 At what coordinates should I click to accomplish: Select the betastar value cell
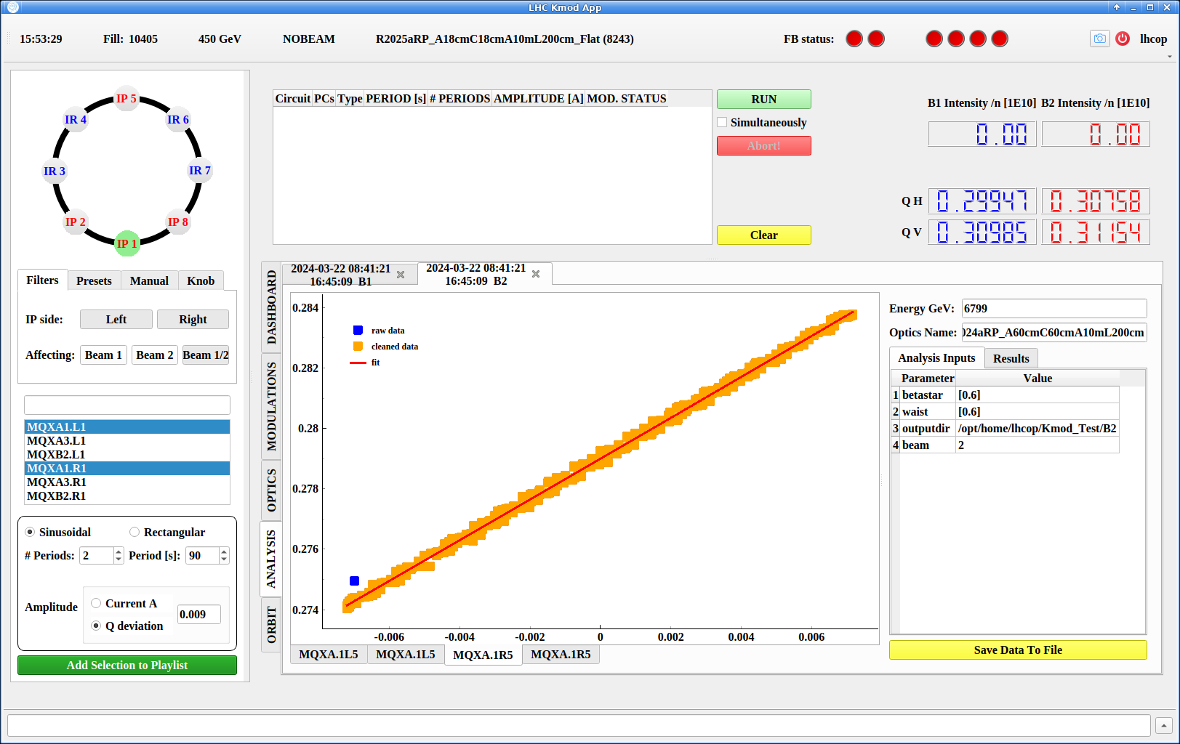click(x=1037, y=395)
